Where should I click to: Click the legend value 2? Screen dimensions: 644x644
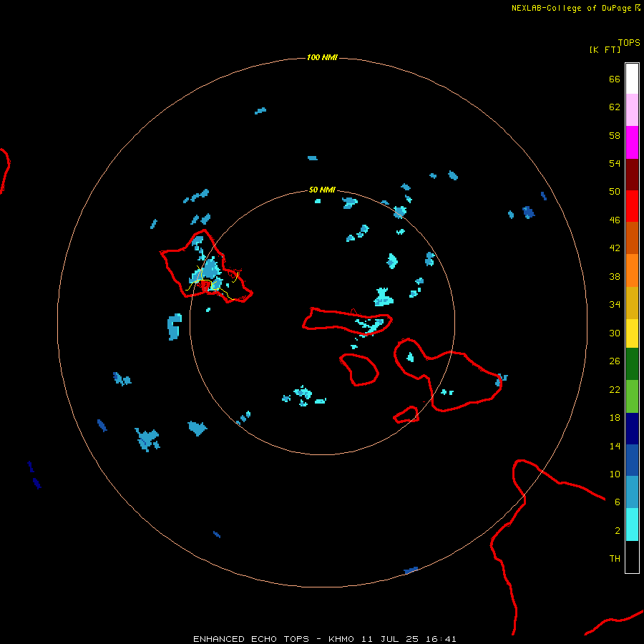[x=618, y=531]
